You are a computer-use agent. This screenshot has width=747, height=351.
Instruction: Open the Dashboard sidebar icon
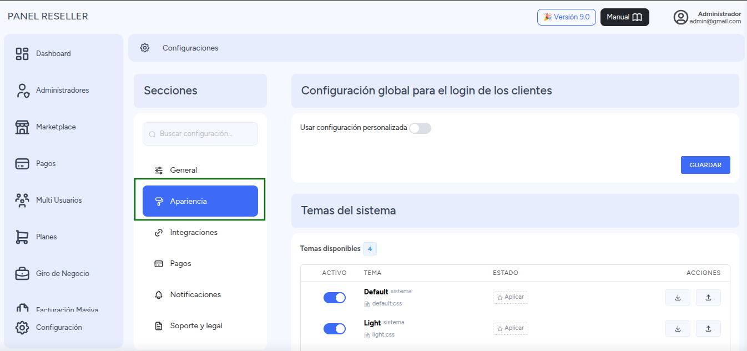[22, 54]
